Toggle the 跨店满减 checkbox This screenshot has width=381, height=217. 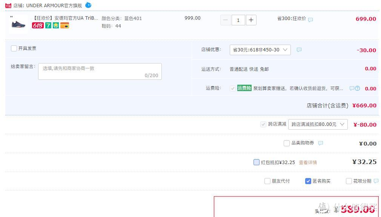pyautogui.click(x=263, y=124)
